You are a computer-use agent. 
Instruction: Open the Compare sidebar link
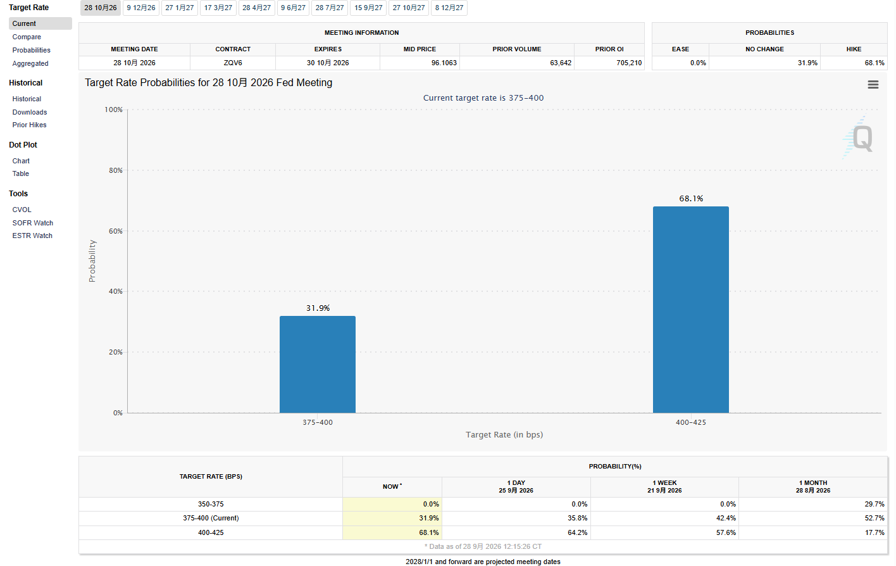(x=27, y=37)
